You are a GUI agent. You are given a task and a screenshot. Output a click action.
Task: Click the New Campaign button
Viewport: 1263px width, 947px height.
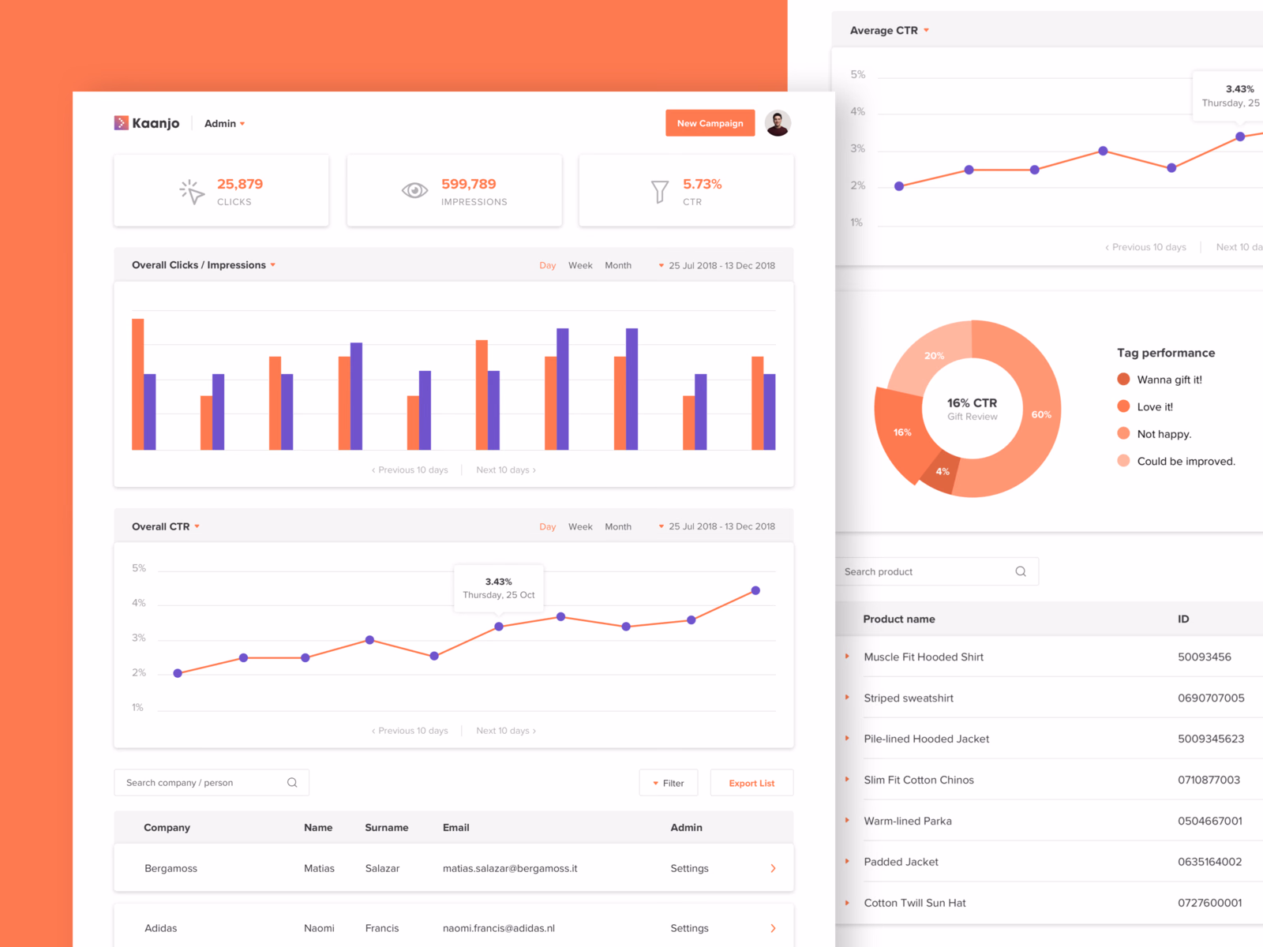point(710,123)
